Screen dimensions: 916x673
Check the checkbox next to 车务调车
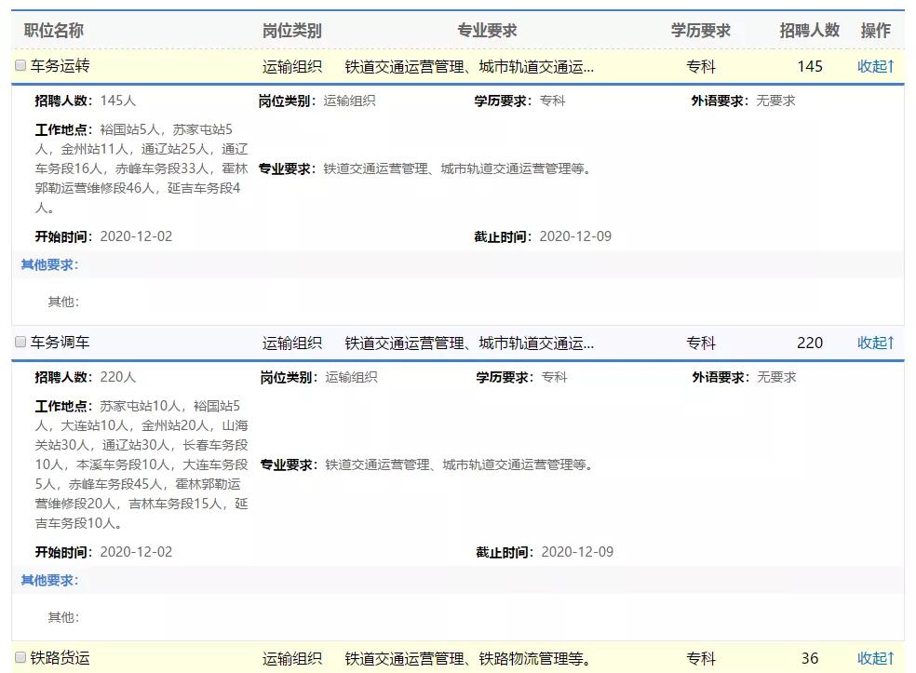[19, 342]
